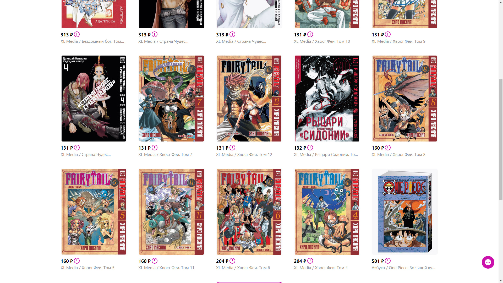Select Fairy Tail volume 6 cover image

[x=249, y=212]
